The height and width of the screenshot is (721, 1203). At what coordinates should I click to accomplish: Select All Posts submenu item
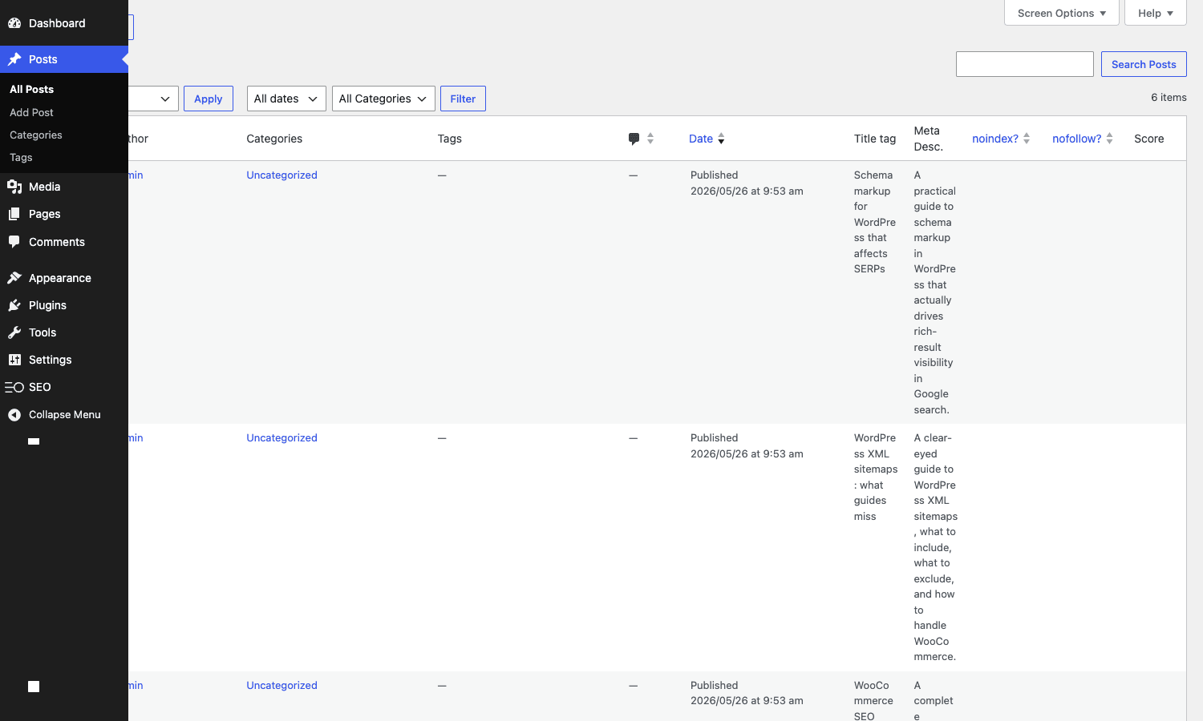point(32,89)
